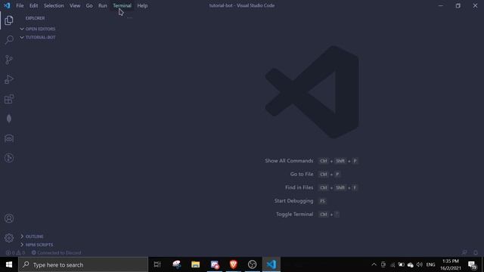Open the MongoDB leaf icon view

click(x=9, y=119)
